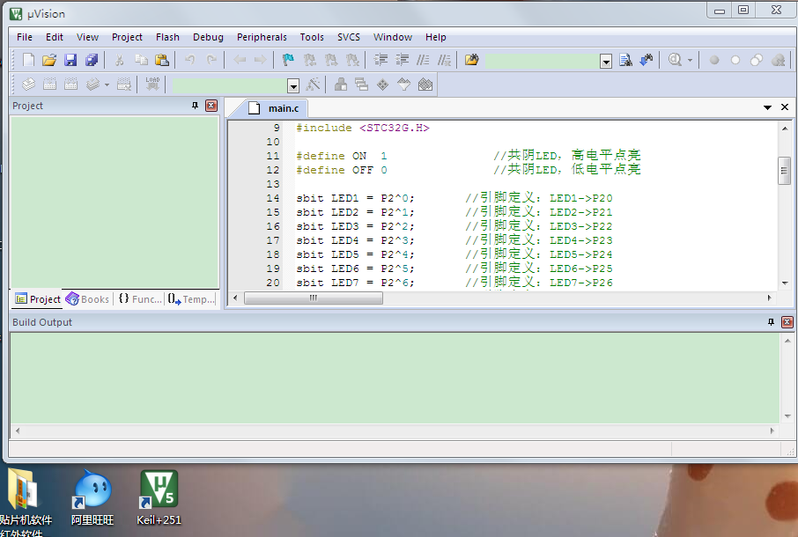The height and width of the screenshot is (537, 798).
Task: Click the Redo arrow icon
Action: [211, 60]
